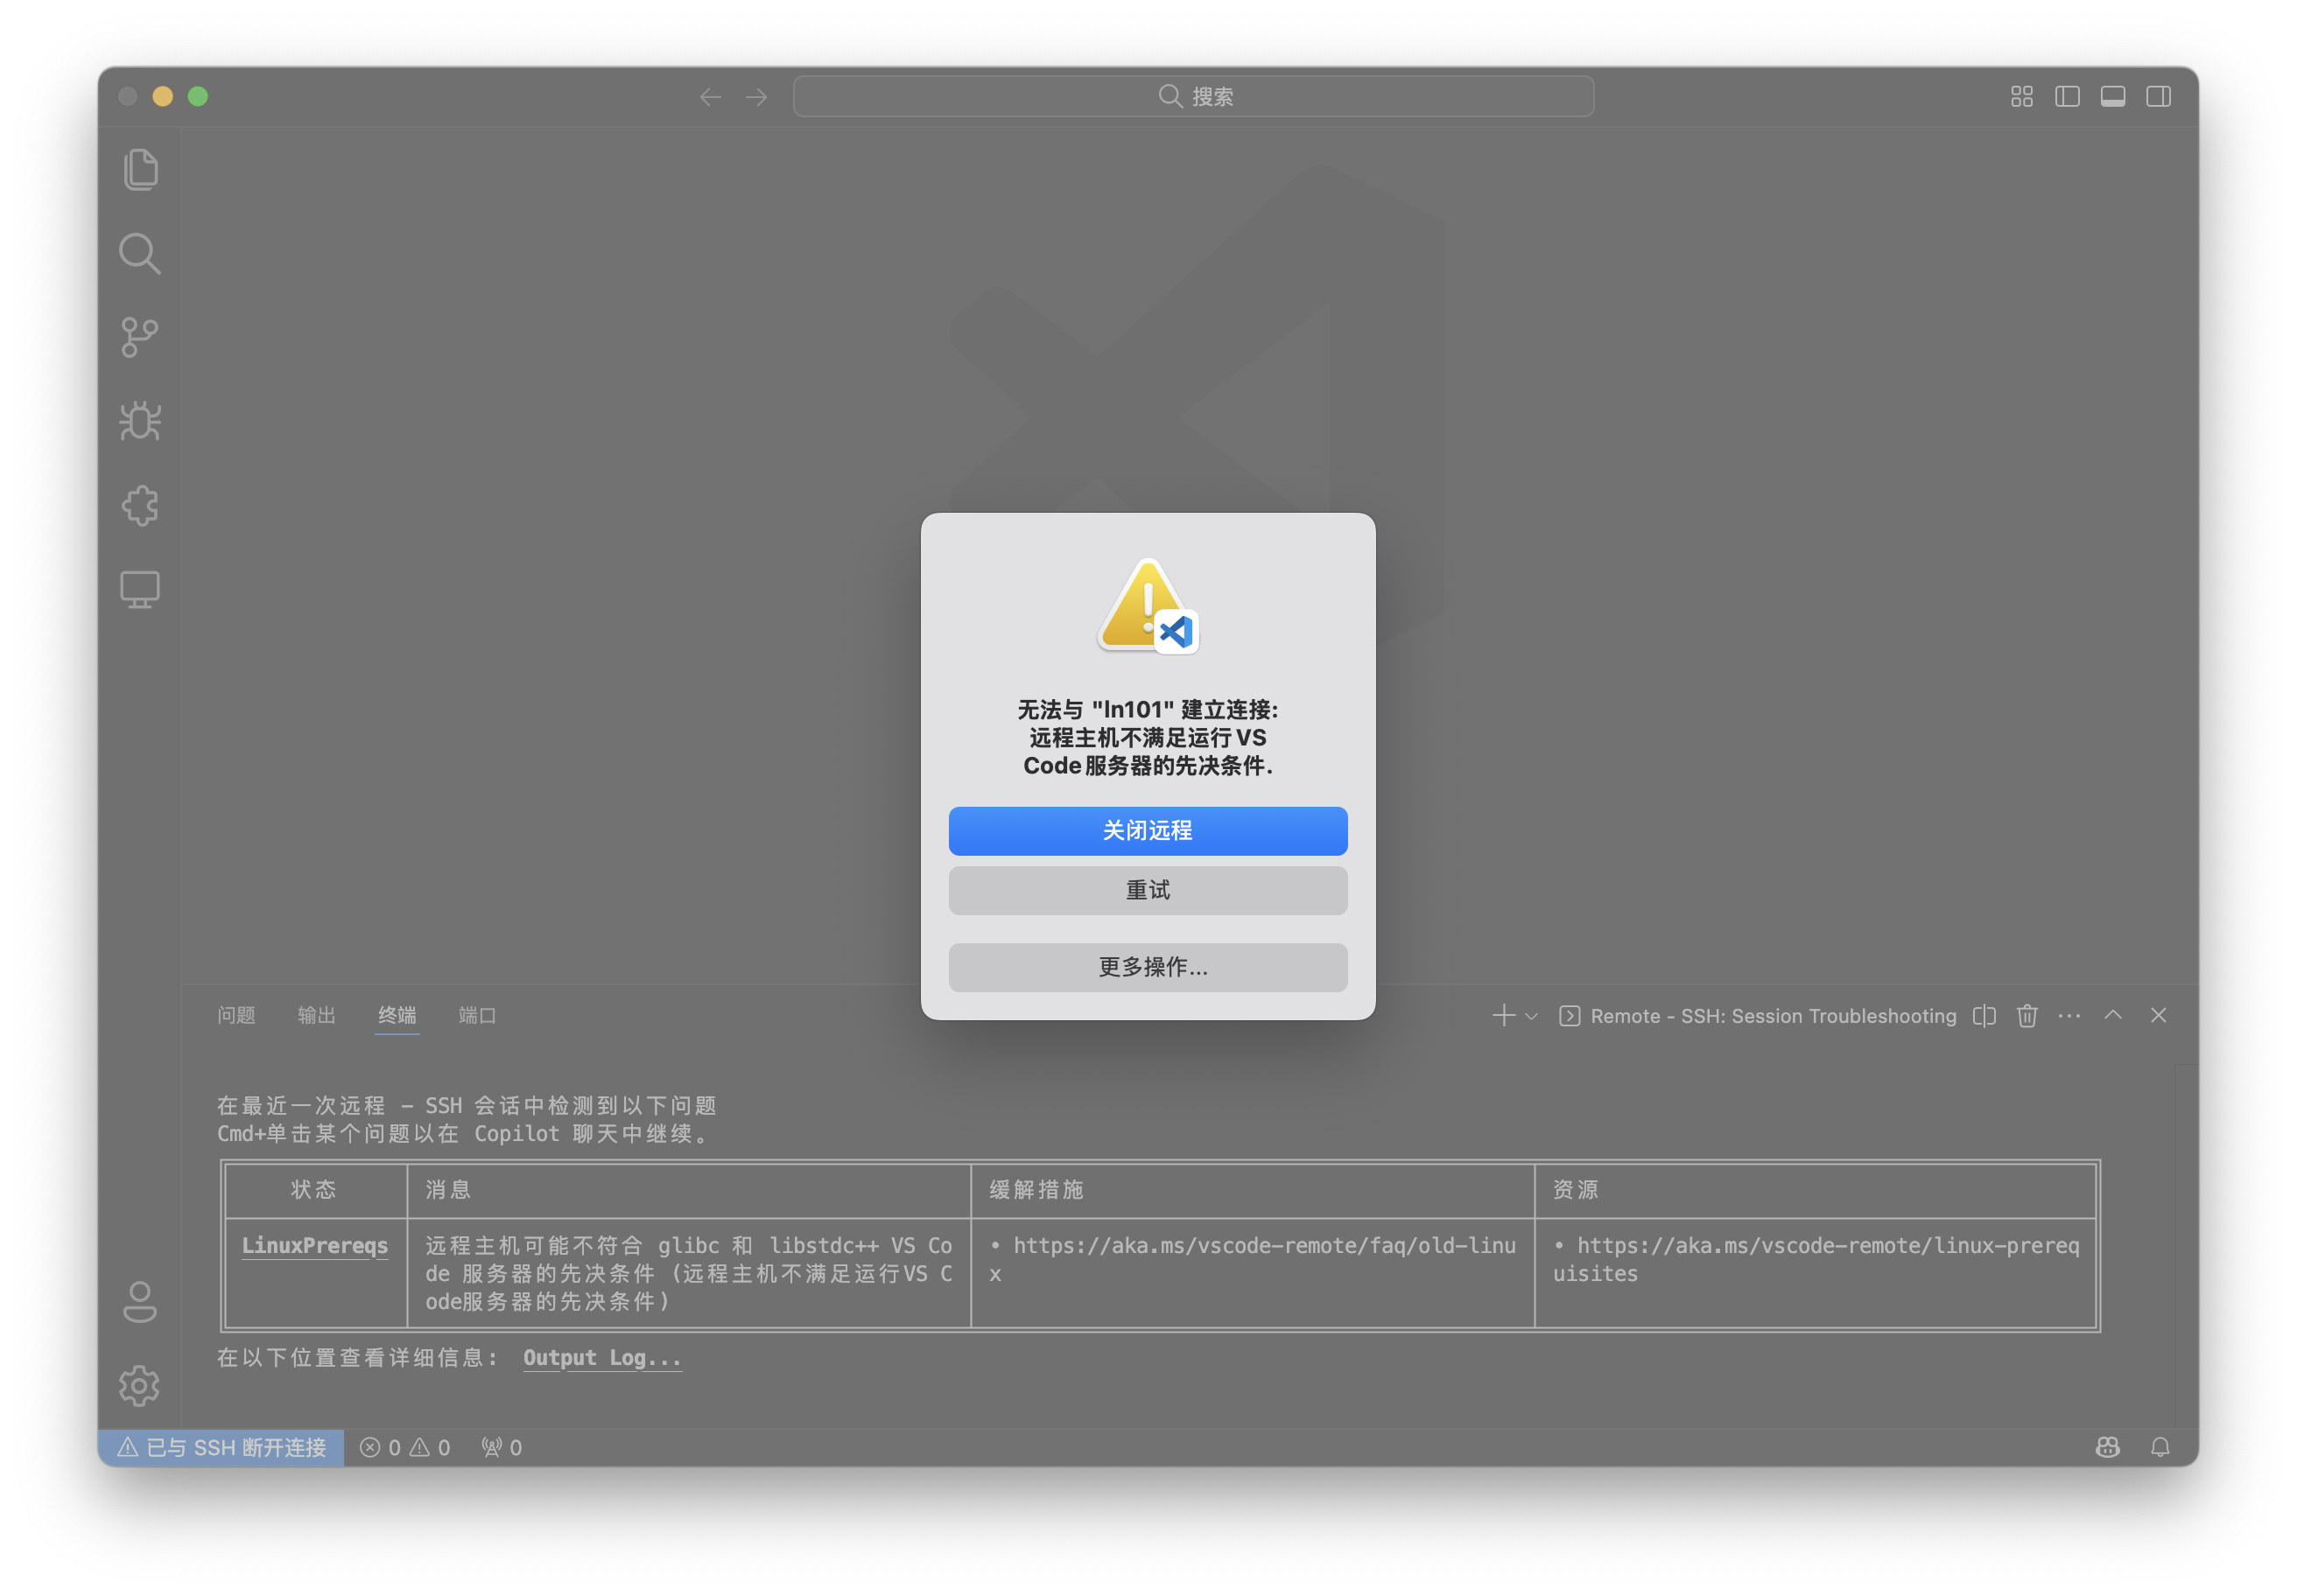Screen dimensions: 2297x1596
Task: Click the 重试 button in dialog
Action: [1148, 890]
